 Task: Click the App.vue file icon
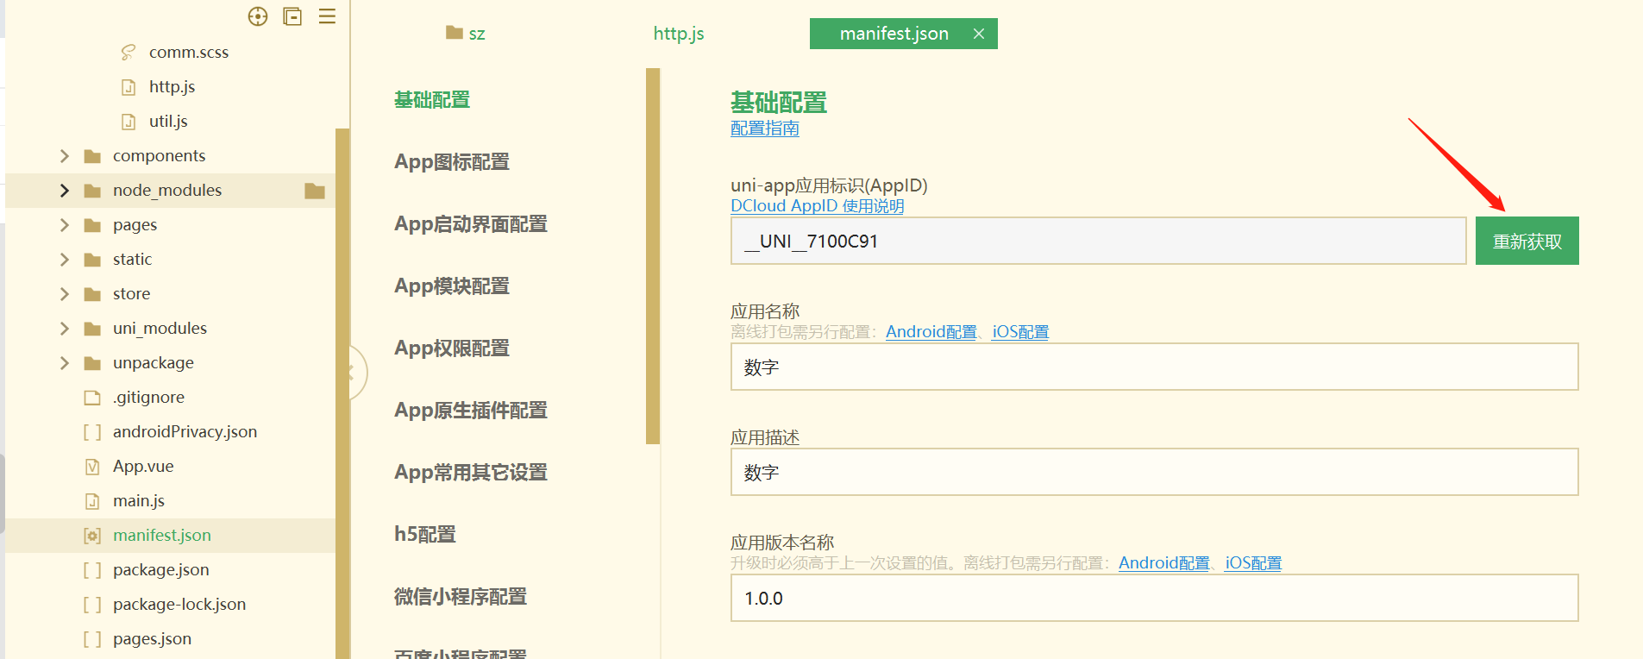92,467
